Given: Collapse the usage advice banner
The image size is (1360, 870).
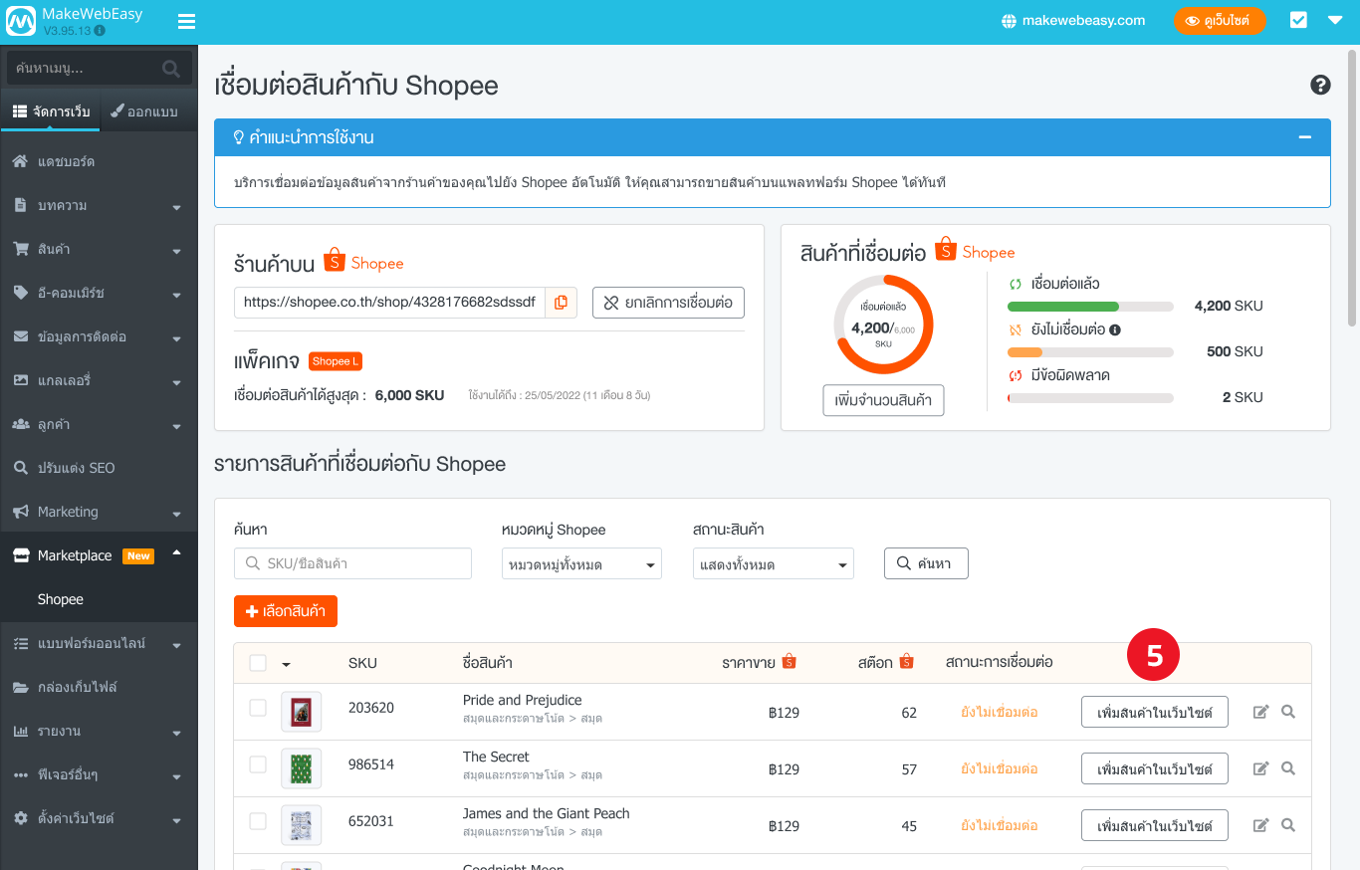Looking at the screenshot, I should click(1305, 135).
